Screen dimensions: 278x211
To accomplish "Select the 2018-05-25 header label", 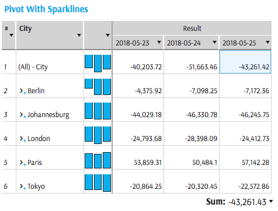I will pyautogui.click(x=239, y=43).
